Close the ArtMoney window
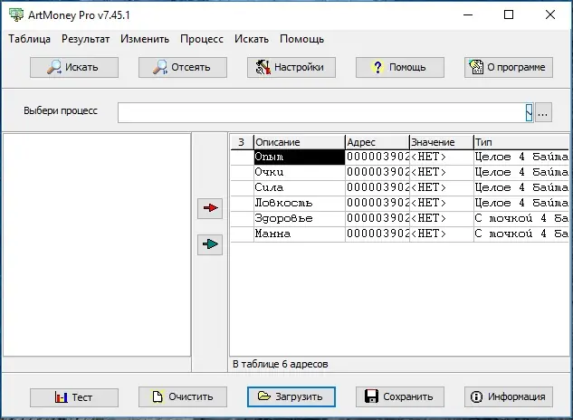Screen dimensions: 573x420 (x=550, y=15)
